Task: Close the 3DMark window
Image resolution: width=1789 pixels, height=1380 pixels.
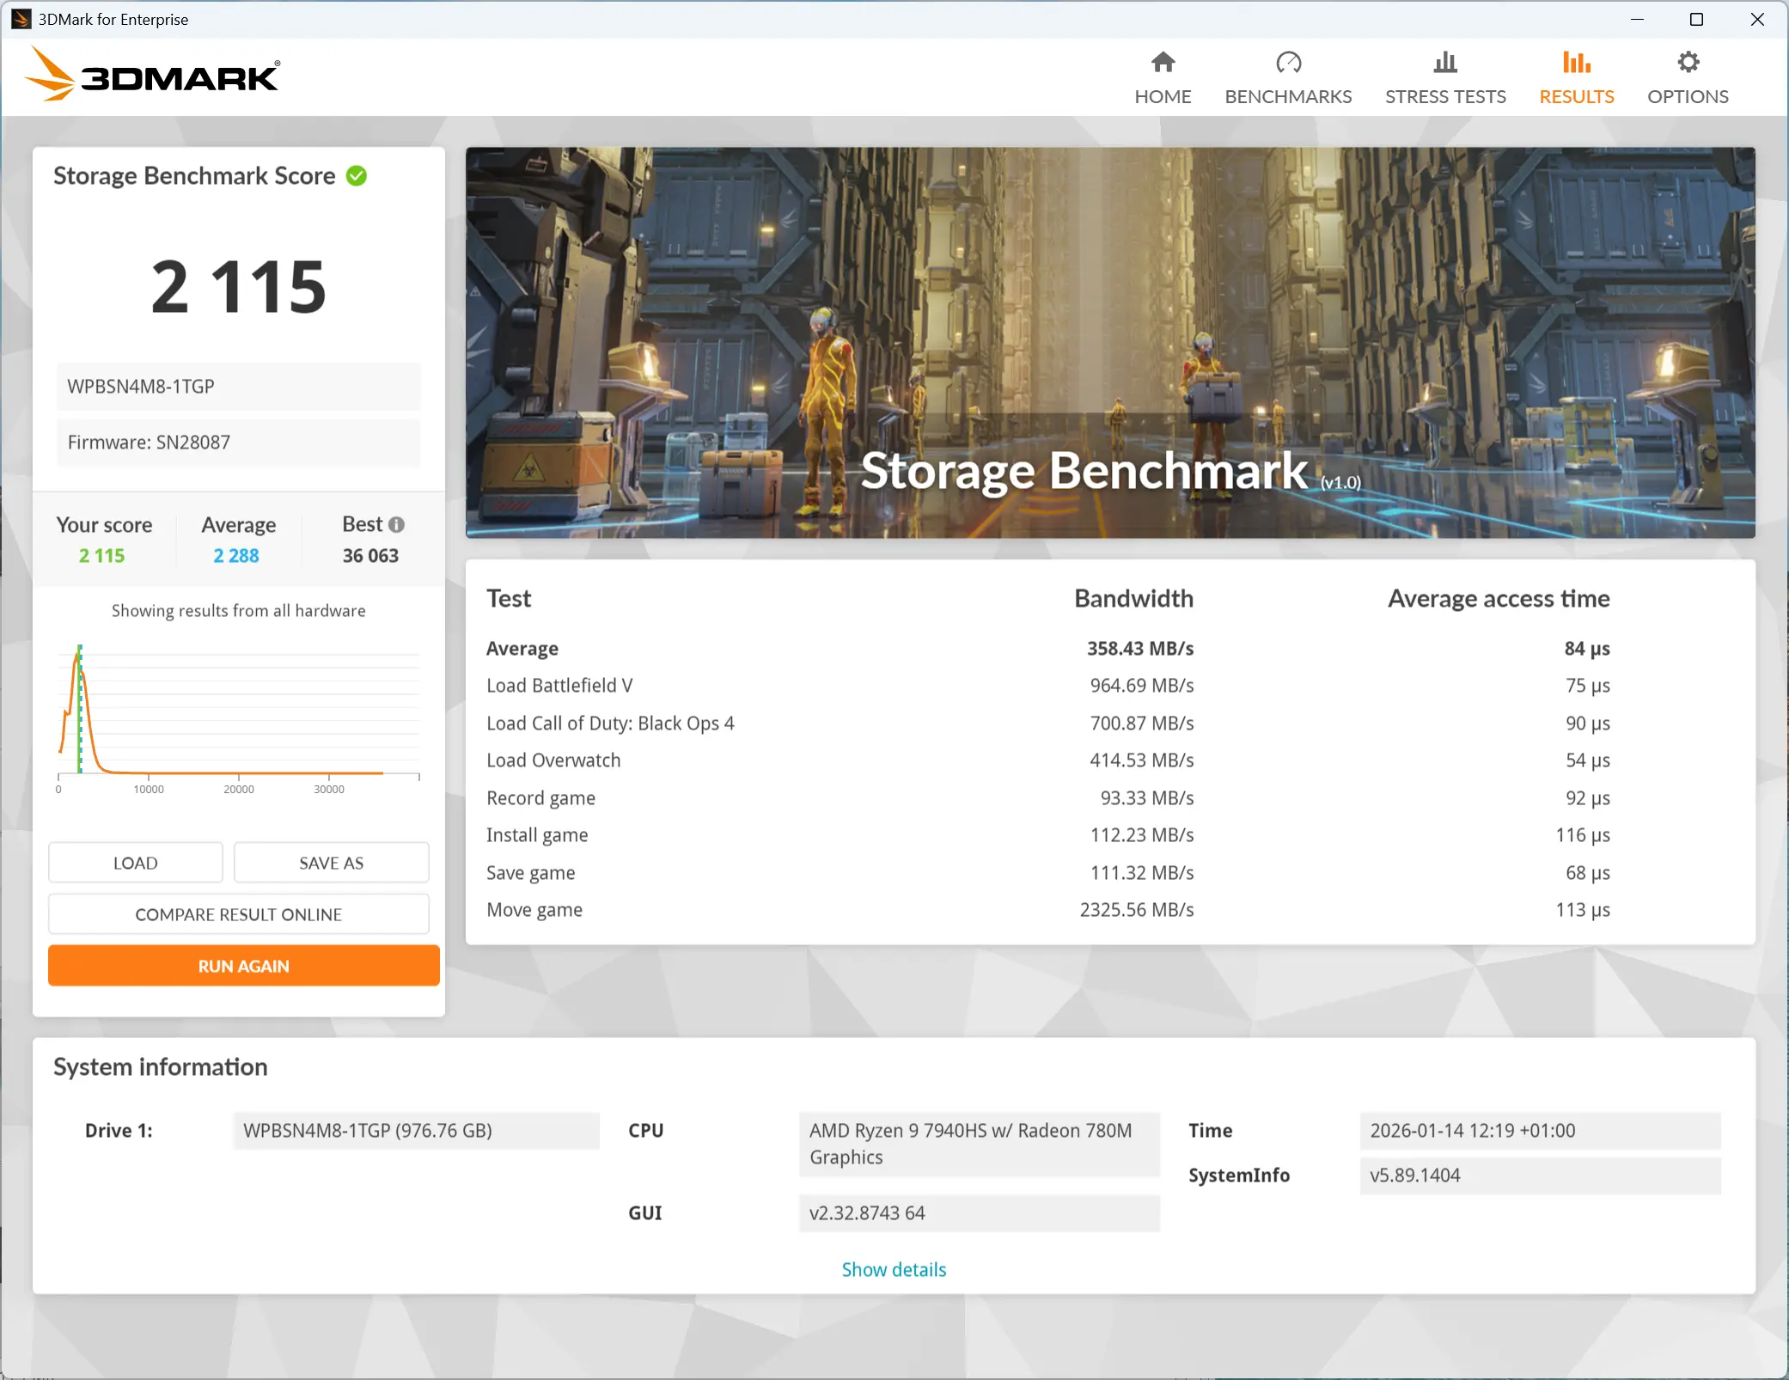Action: point(1757,19)
